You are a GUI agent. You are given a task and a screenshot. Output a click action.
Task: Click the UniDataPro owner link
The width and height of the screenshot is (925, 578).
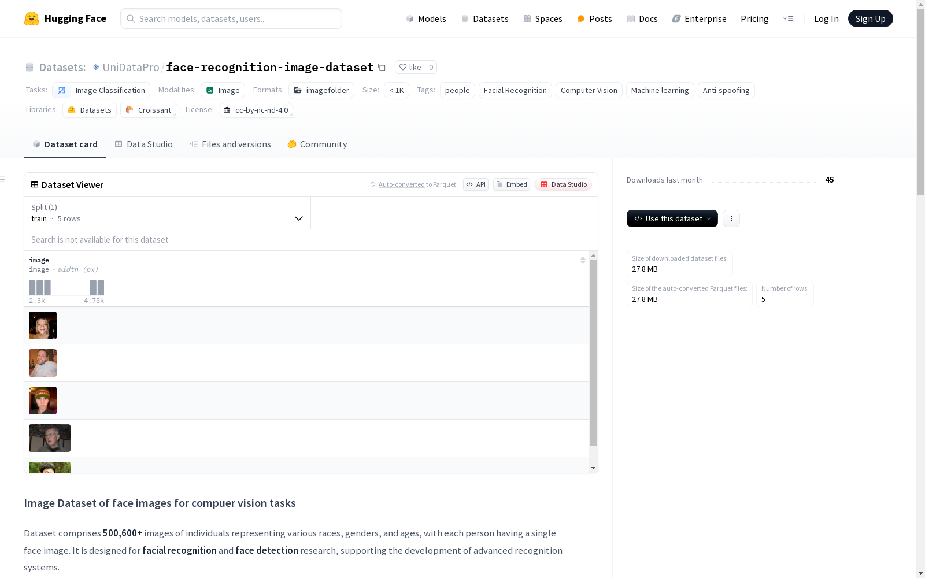131,67
